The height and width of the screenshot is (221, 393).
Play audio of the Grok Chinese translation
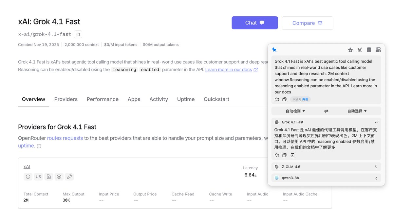tap(277, 155)
